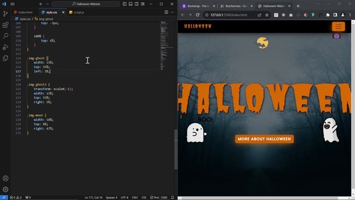Click MORE ABOUT HALLOWEEN button
The width and height of the screenshot is (355, 200).
[264, 139]
